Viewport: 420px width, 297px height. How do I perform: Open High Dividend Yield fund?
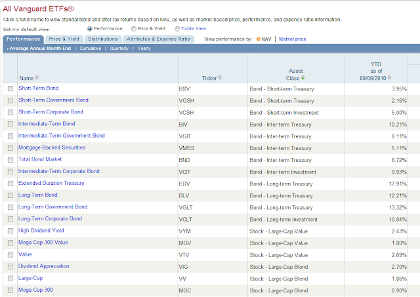pyautogui.click(x=41, y=230)
